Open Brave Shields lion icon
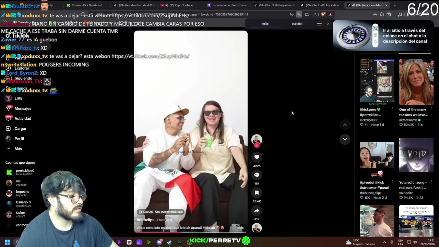This screenshot has width=439, height=247. (x=323, y=14)
